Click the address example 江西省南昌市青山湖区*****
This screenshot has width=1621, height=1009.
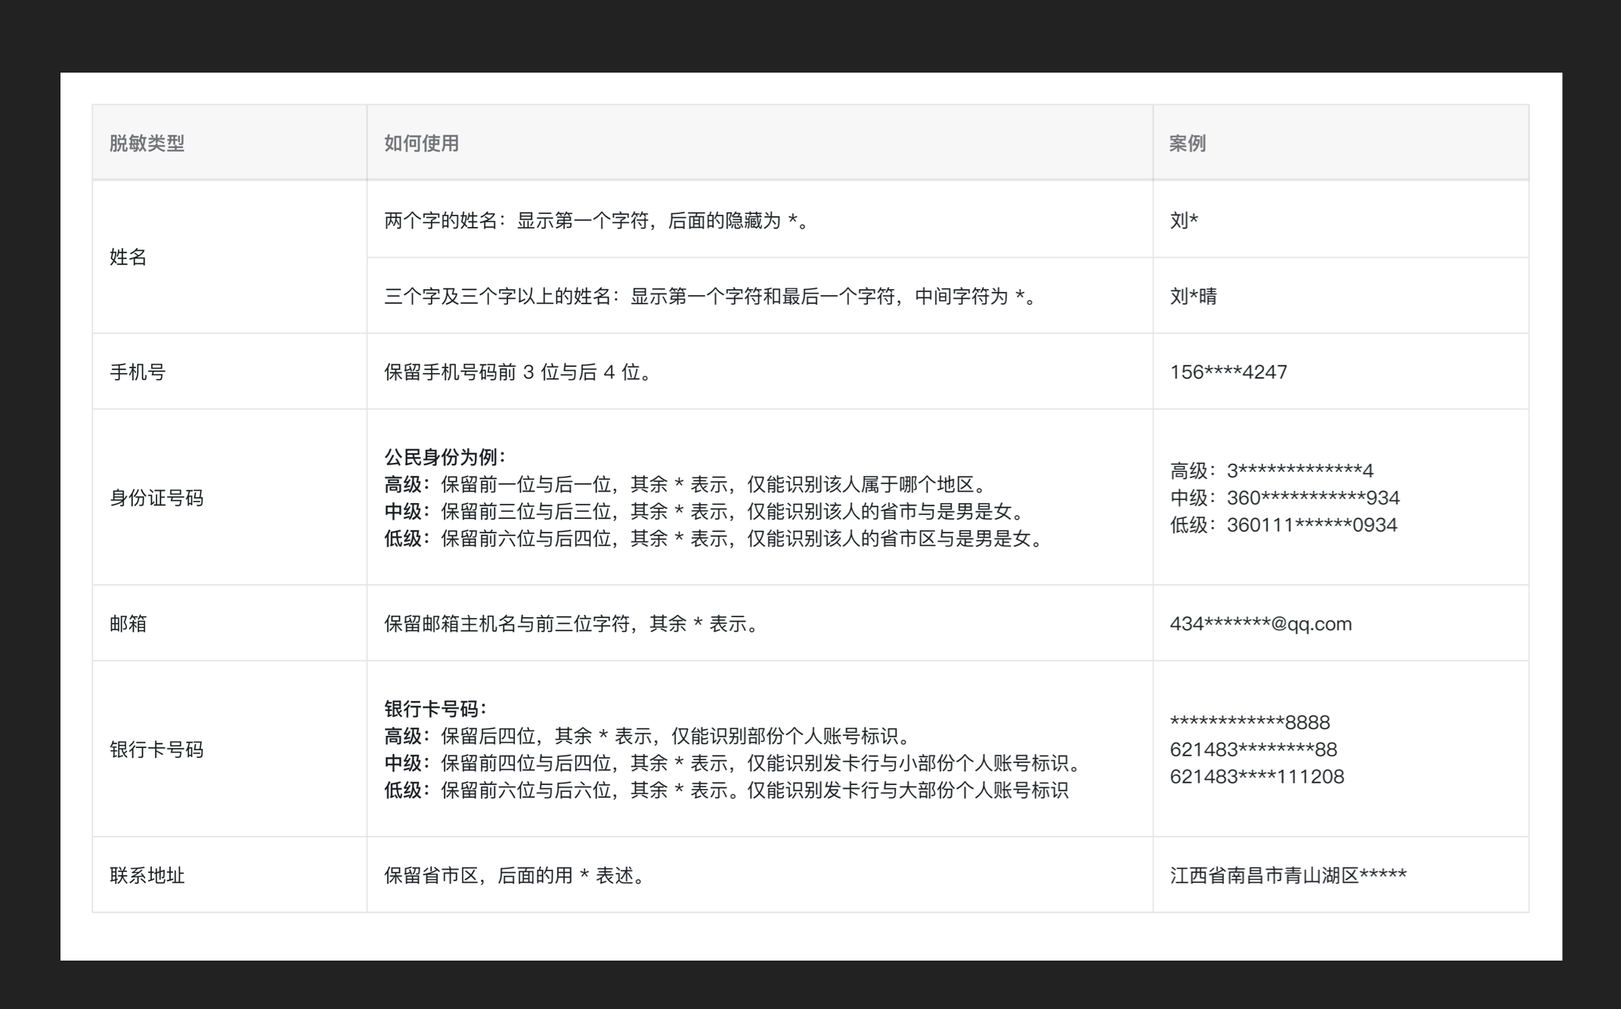coord(1288,875)
